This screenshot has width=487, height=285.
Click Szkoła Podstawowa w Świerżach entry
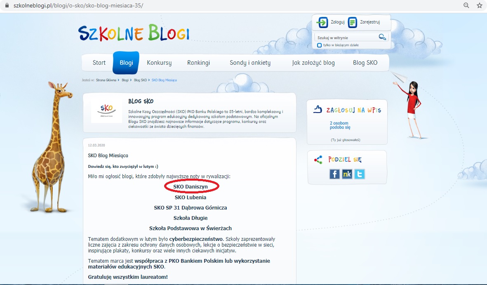191,228
